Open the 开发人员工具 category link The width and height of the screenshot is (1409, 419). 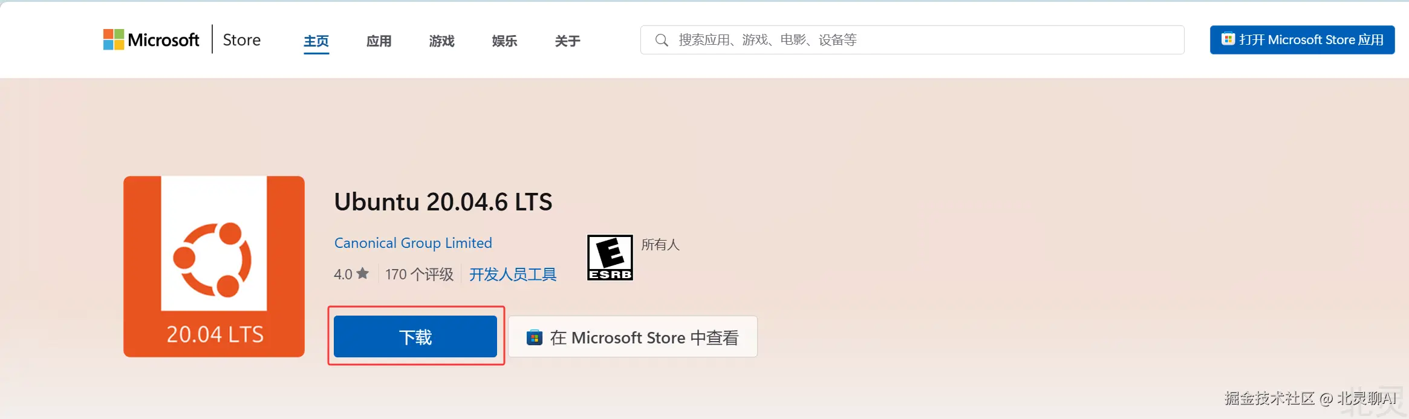(x=513, y=274)
